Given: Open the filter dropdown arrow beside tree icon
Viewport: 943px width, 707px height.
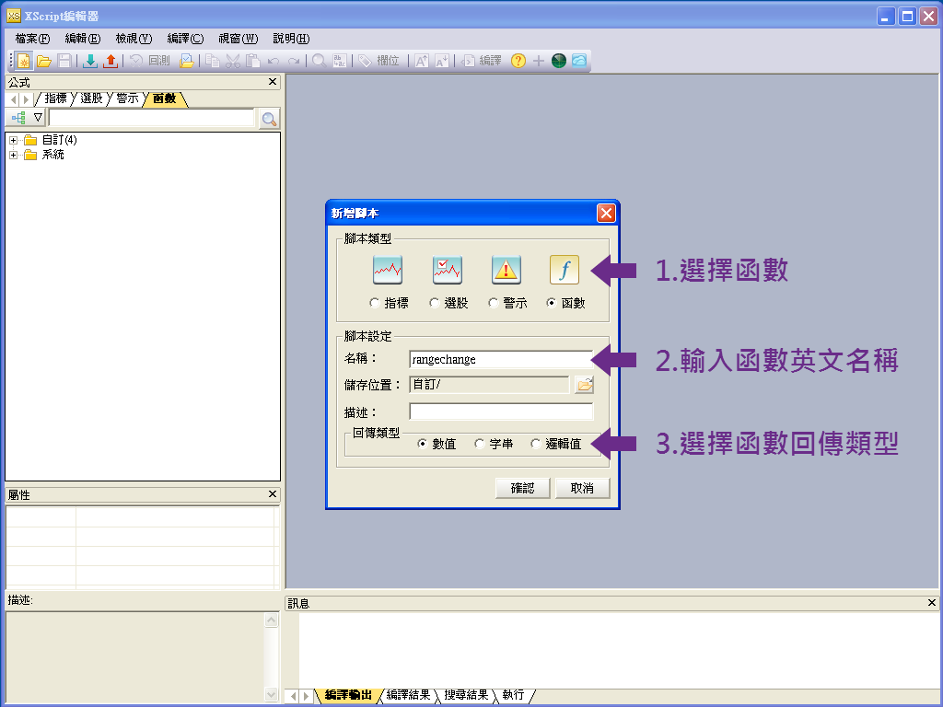Looking at the screenshot, I should [x=37, y=117].
